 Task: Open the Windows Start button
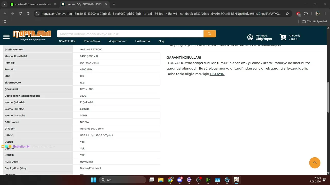(93, 180)
